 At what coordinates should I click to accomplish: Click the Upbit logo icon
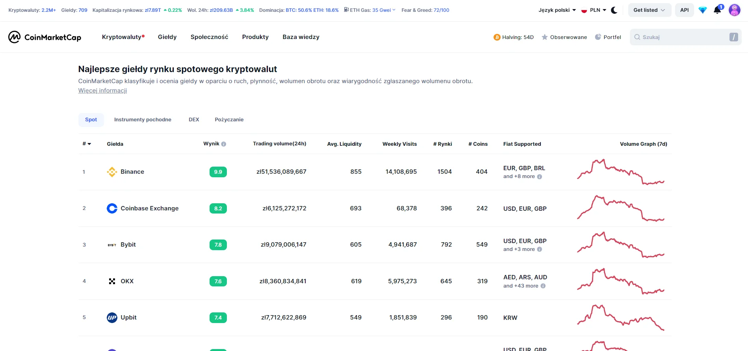(x=112, y=318)
